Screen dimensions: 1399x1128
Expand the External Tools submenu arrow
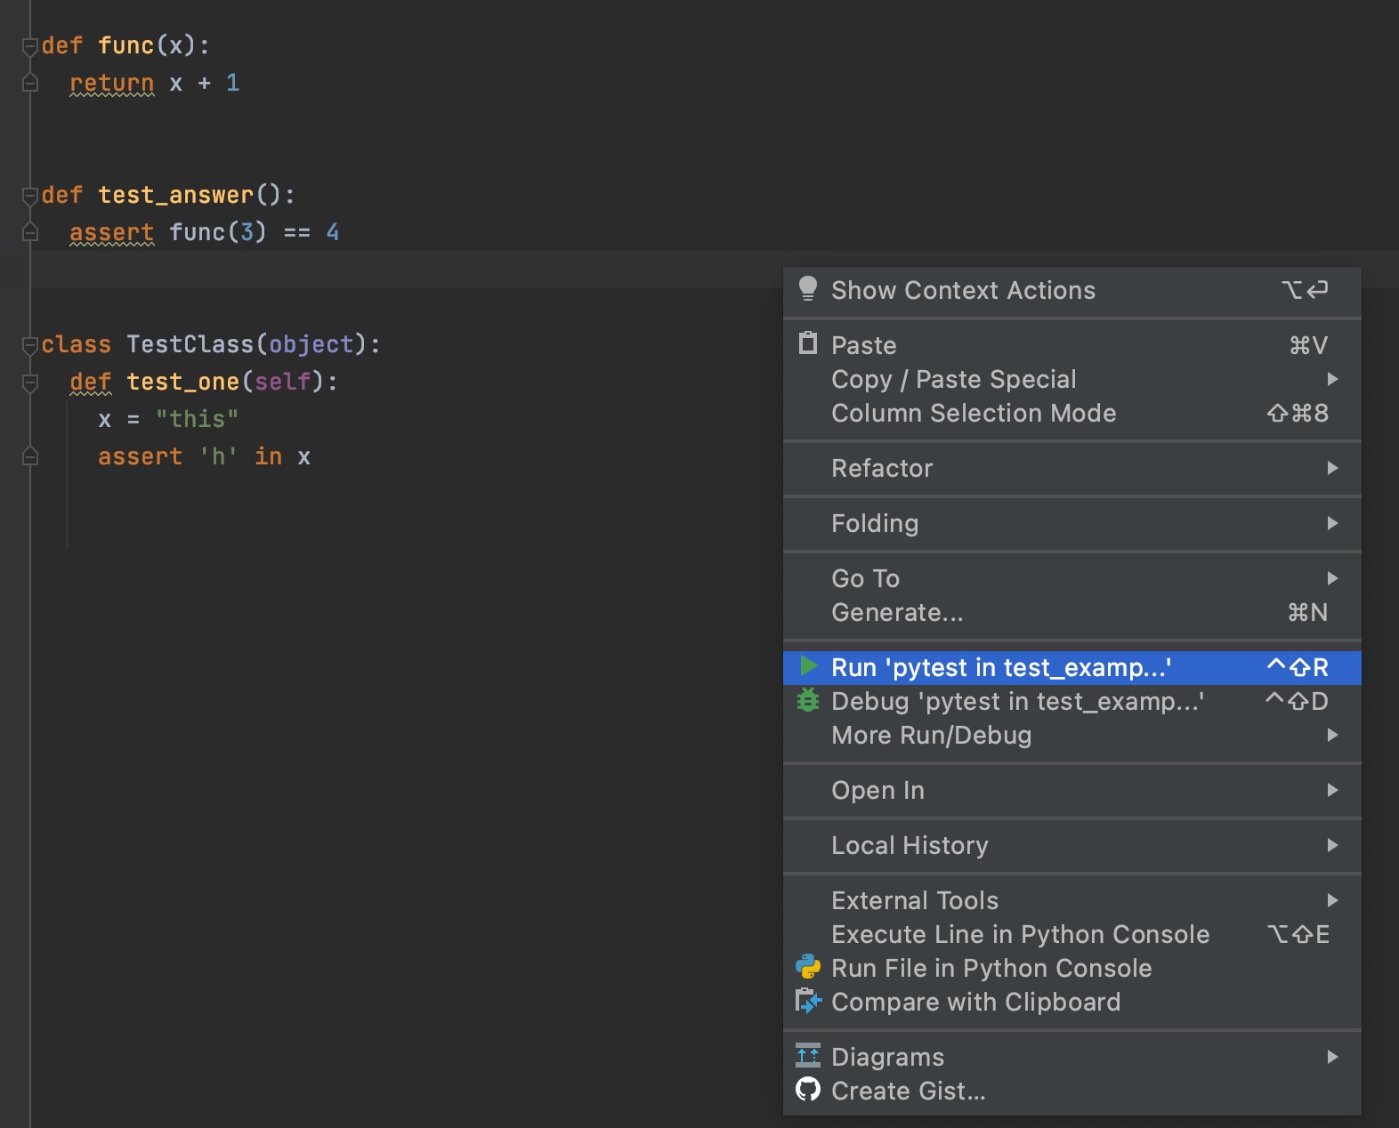coord(1332,900)
